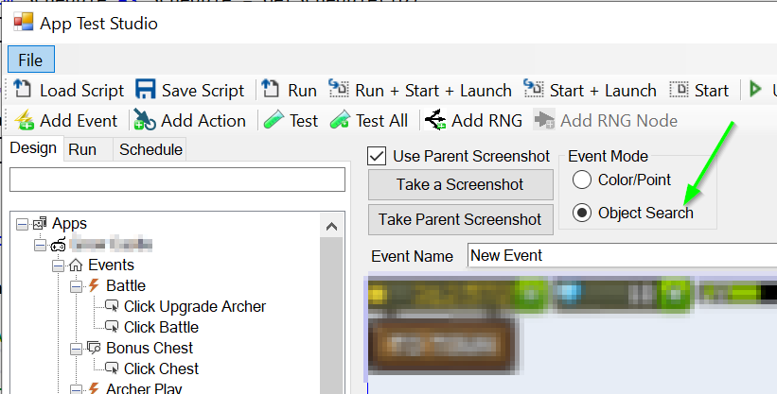Image resolution: width=777 pixels, height=394 pixels.
Task: Click the Start toolbar icon
Action: 679,90
